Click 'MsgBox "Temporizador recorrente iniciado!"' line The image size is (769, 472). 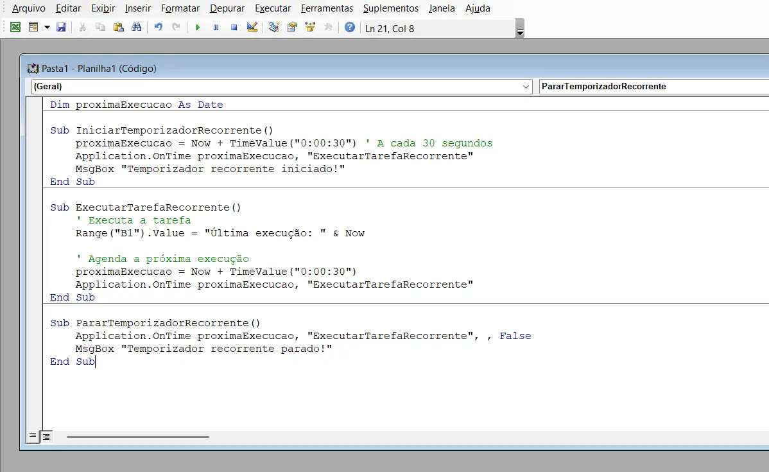click(210, 169)
